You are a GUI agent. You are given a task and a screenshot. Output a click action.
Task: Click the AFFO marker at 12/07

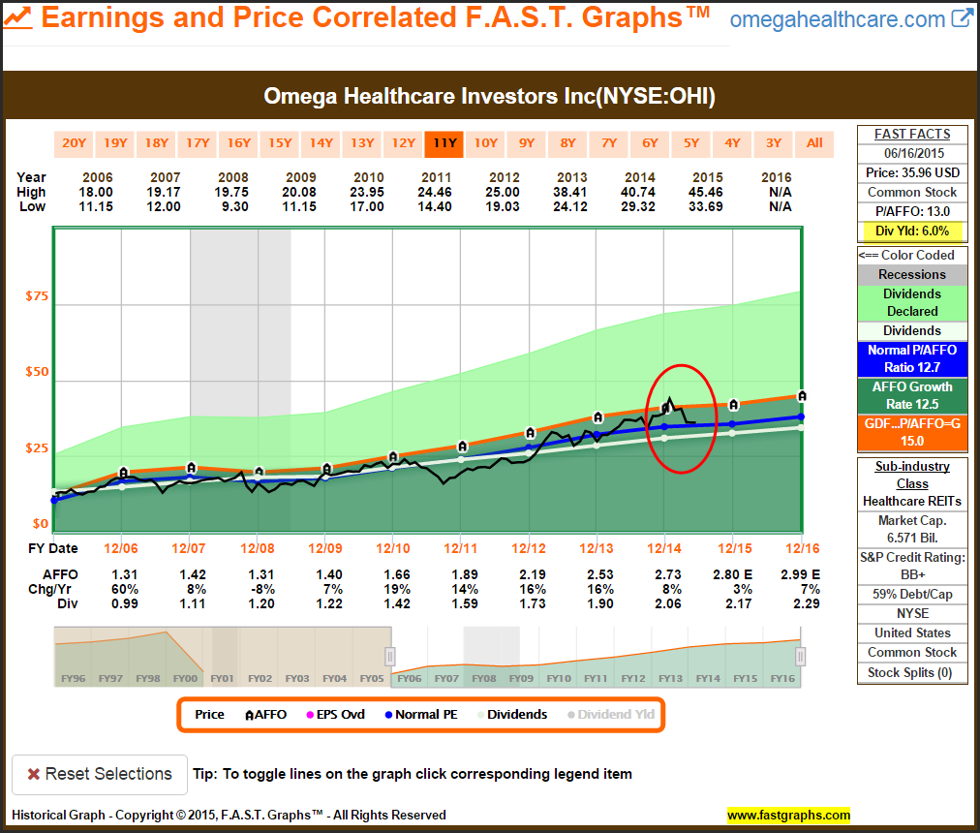(192, 467)
